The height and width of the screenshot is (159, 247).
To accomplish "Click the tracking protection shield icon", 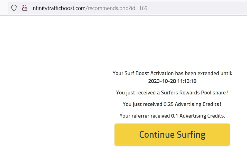I will pyautogui.click(x=14, y=8).
